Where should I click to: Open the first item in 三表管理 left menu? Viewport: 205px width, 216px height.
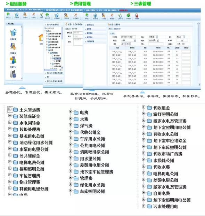pos(95,25)
